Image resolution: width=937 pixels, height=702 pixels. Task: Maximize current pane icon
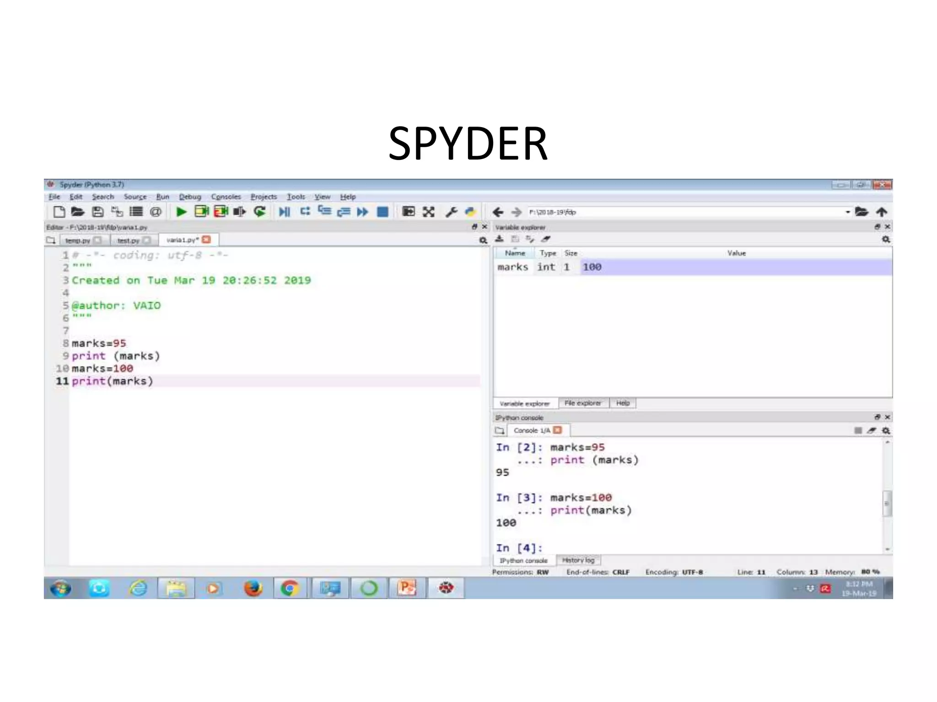tap(408, 211)
